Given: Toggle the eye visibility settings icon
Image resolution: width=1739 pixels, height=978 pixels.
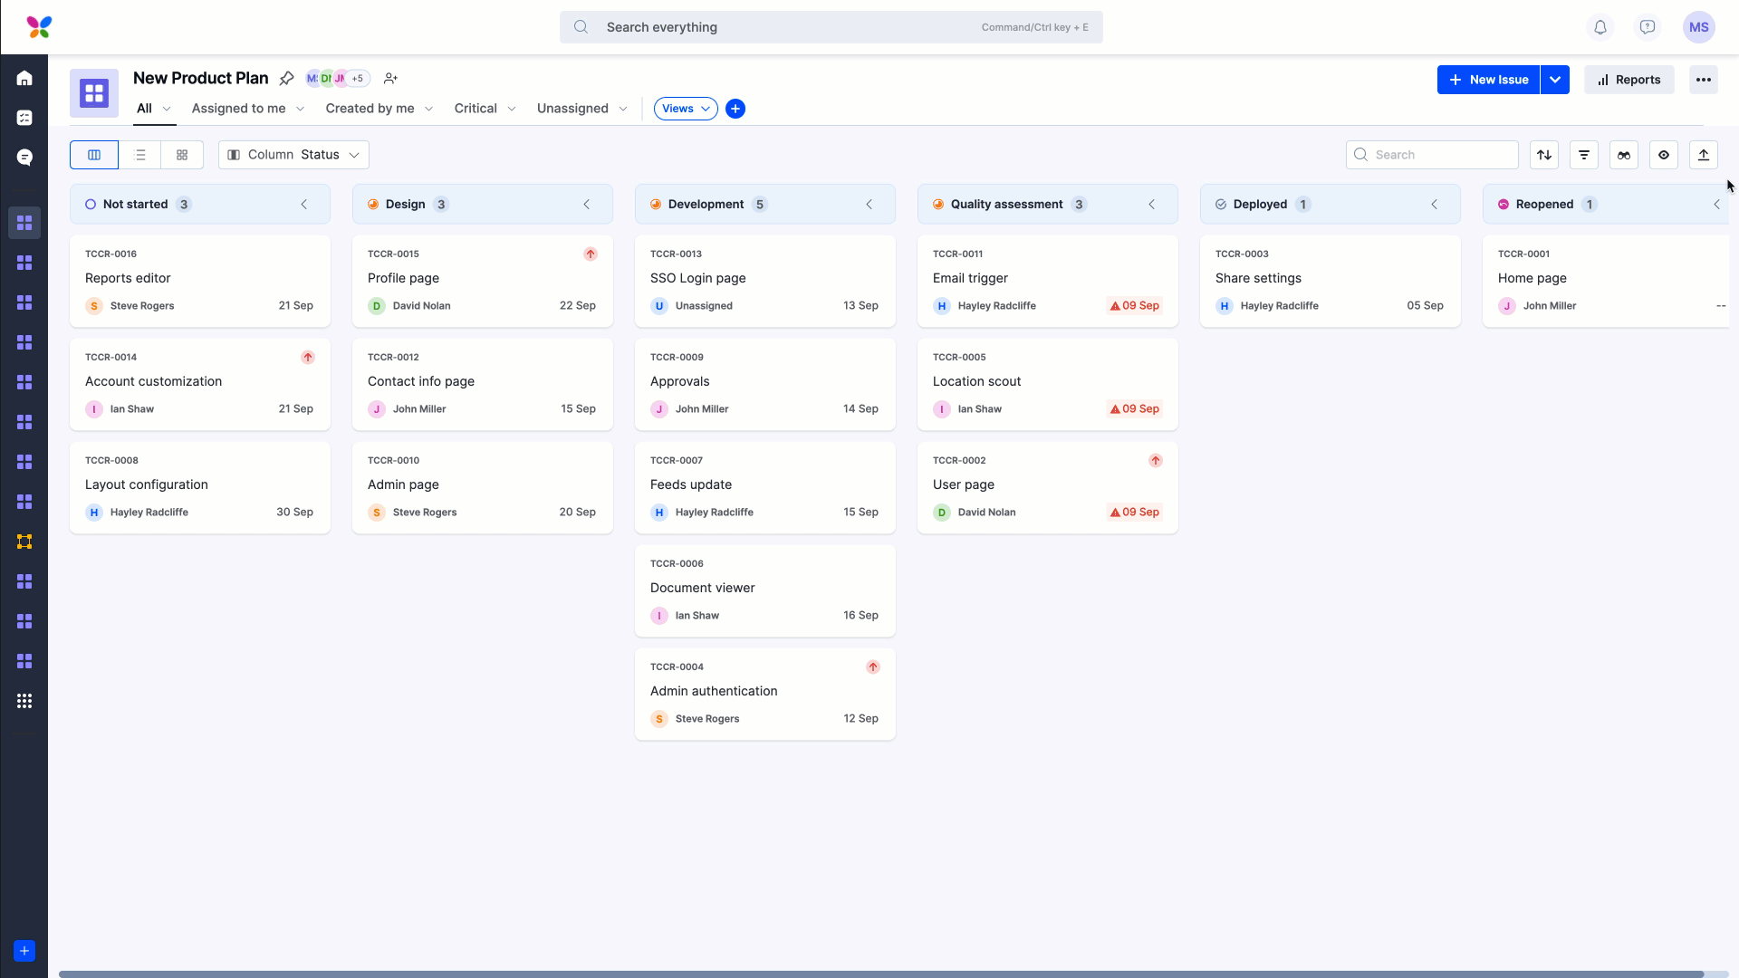Looking at the screenshot, I should click(x=1664, y=155).
